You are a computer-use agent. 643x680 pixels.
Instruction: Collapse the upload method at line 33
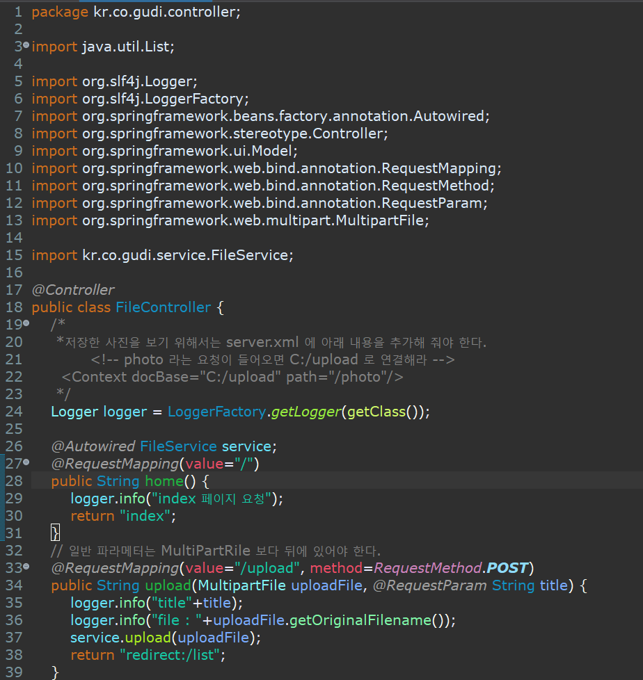click(26, 566)
